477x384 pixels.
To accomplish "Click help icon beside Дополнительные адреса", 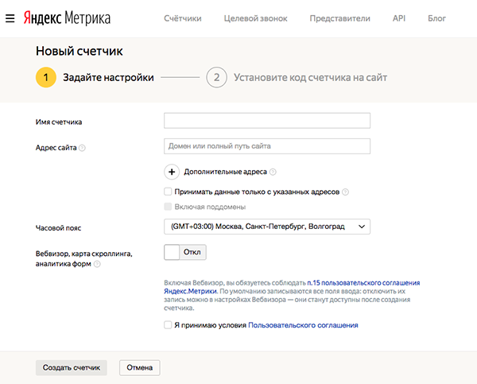I will [x=273, y=172].
